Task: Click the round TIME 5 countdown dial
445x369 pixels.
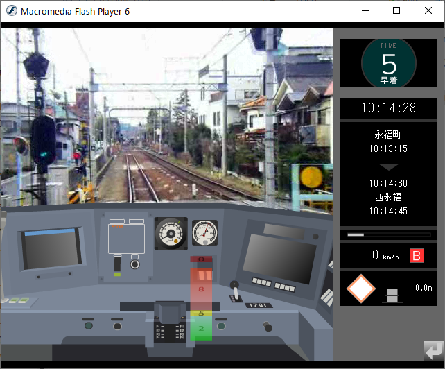Action: tap(388, 63)
